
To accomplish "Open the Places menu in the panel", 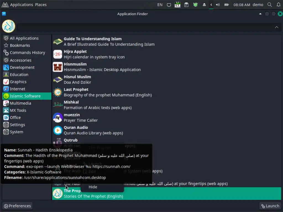I will point(41,5).
